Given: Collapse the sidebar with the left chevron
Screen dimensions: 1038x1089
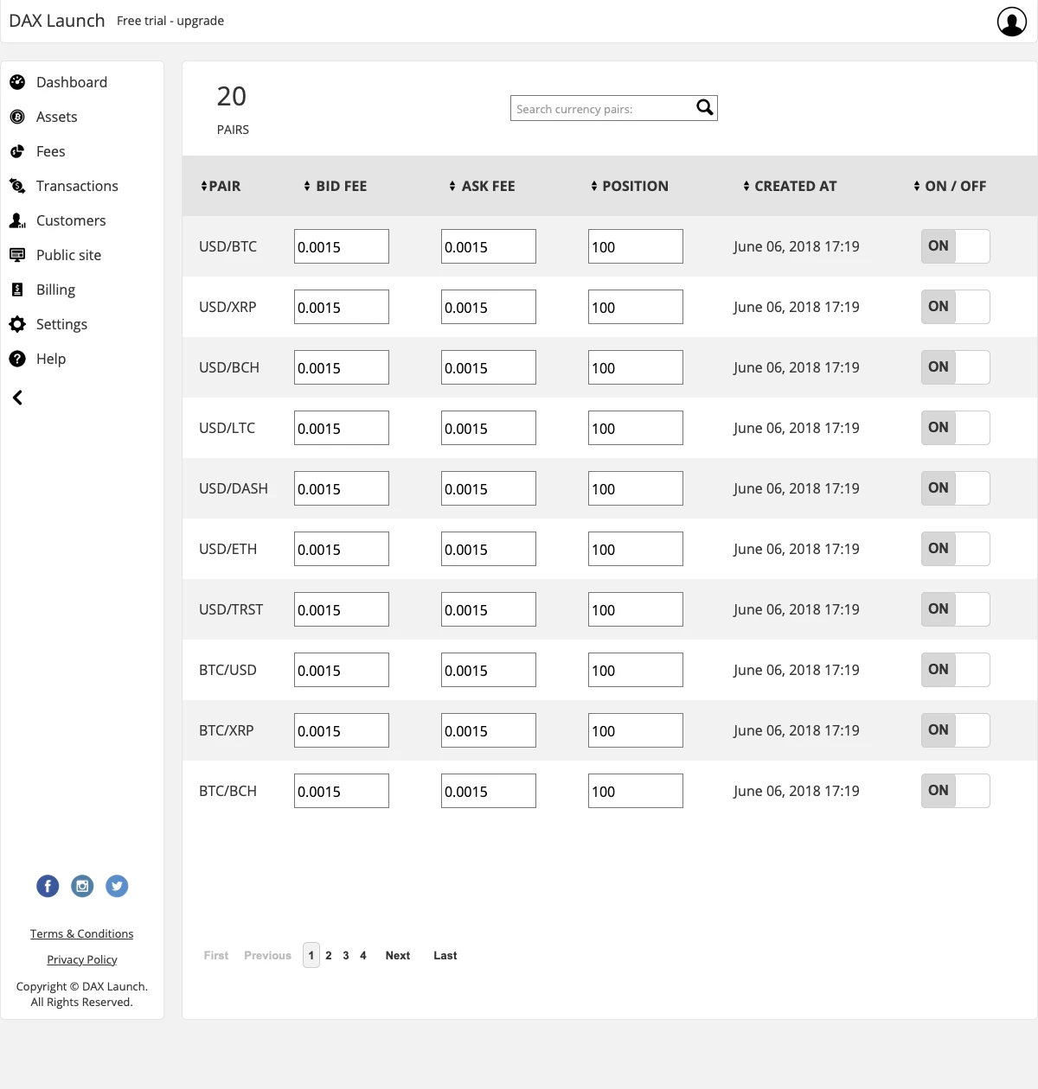Looking at the screenshot, I should 17,398.
